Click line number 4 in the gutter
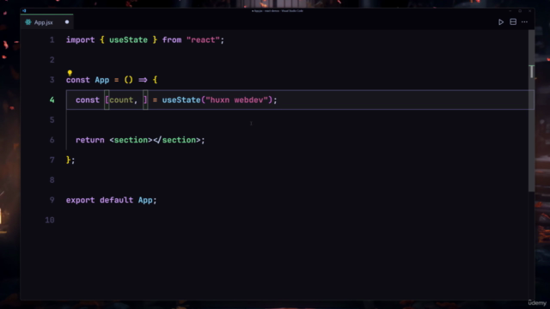Image resolution: width=550 pixels, height=309 pixels. 52,100
